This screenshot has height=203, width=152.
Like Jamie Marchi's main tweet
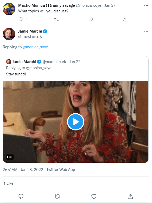[94, 196]
